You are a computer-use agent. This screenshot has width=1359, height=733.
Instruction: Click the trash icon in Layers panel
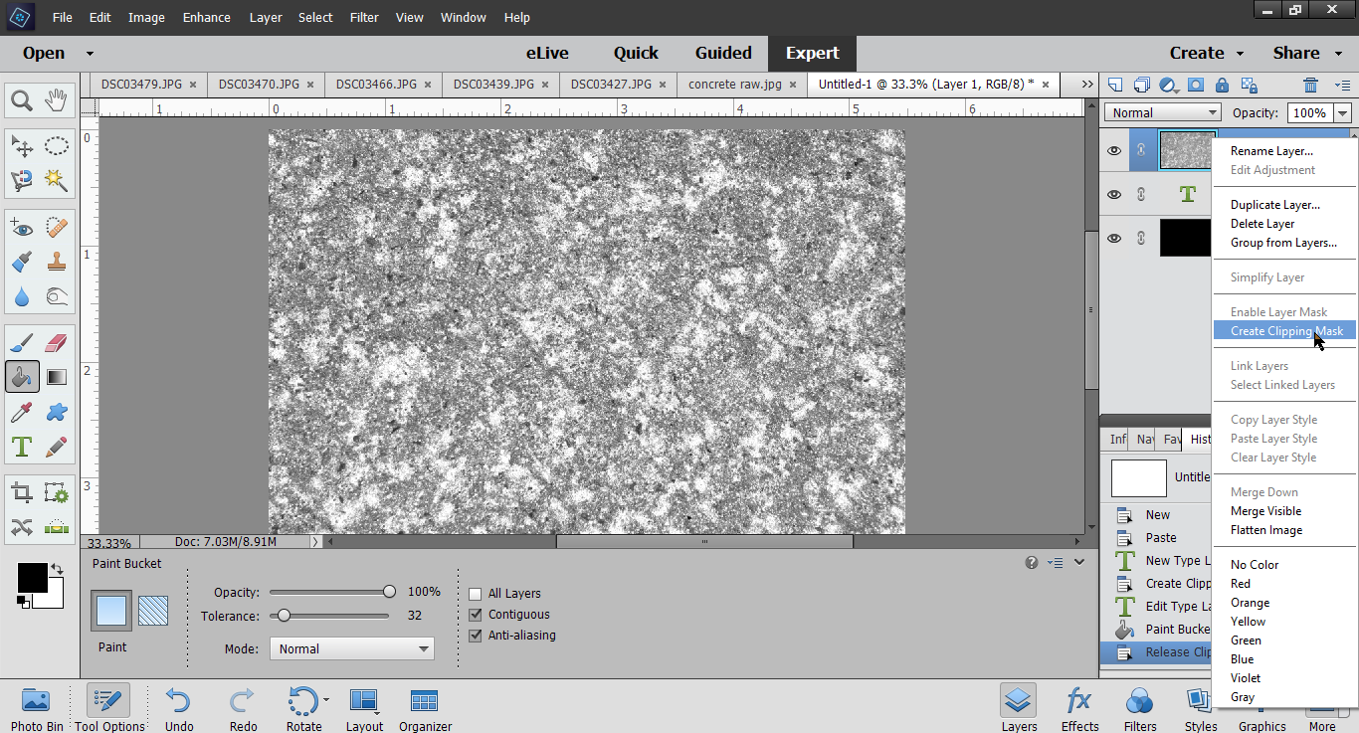1310,86
